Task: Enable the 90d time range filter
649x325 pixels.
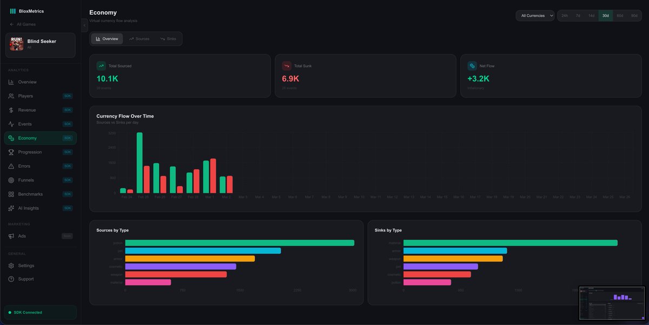Action: [634, 16]
